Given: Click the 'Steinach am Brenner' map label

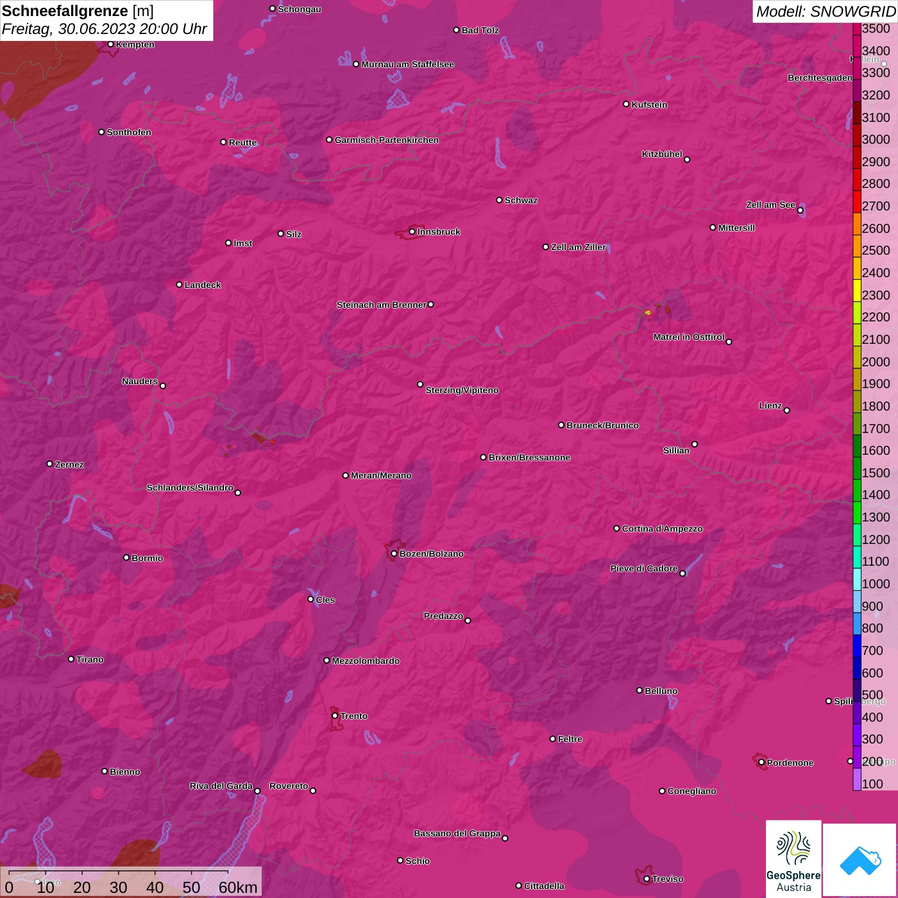Looking at the screenshot, I should point(382,305).
